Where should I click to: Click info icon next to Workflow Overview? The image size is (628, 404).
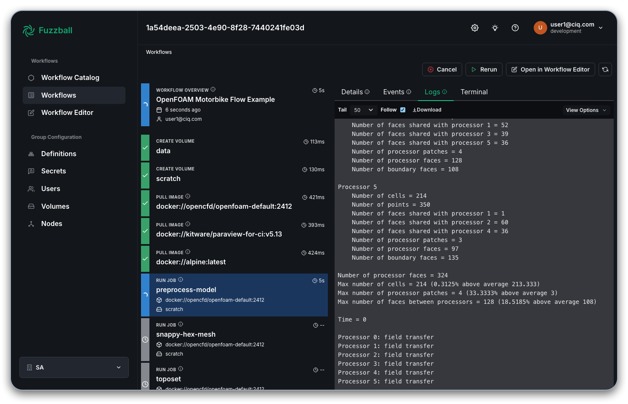pos(213,89)
